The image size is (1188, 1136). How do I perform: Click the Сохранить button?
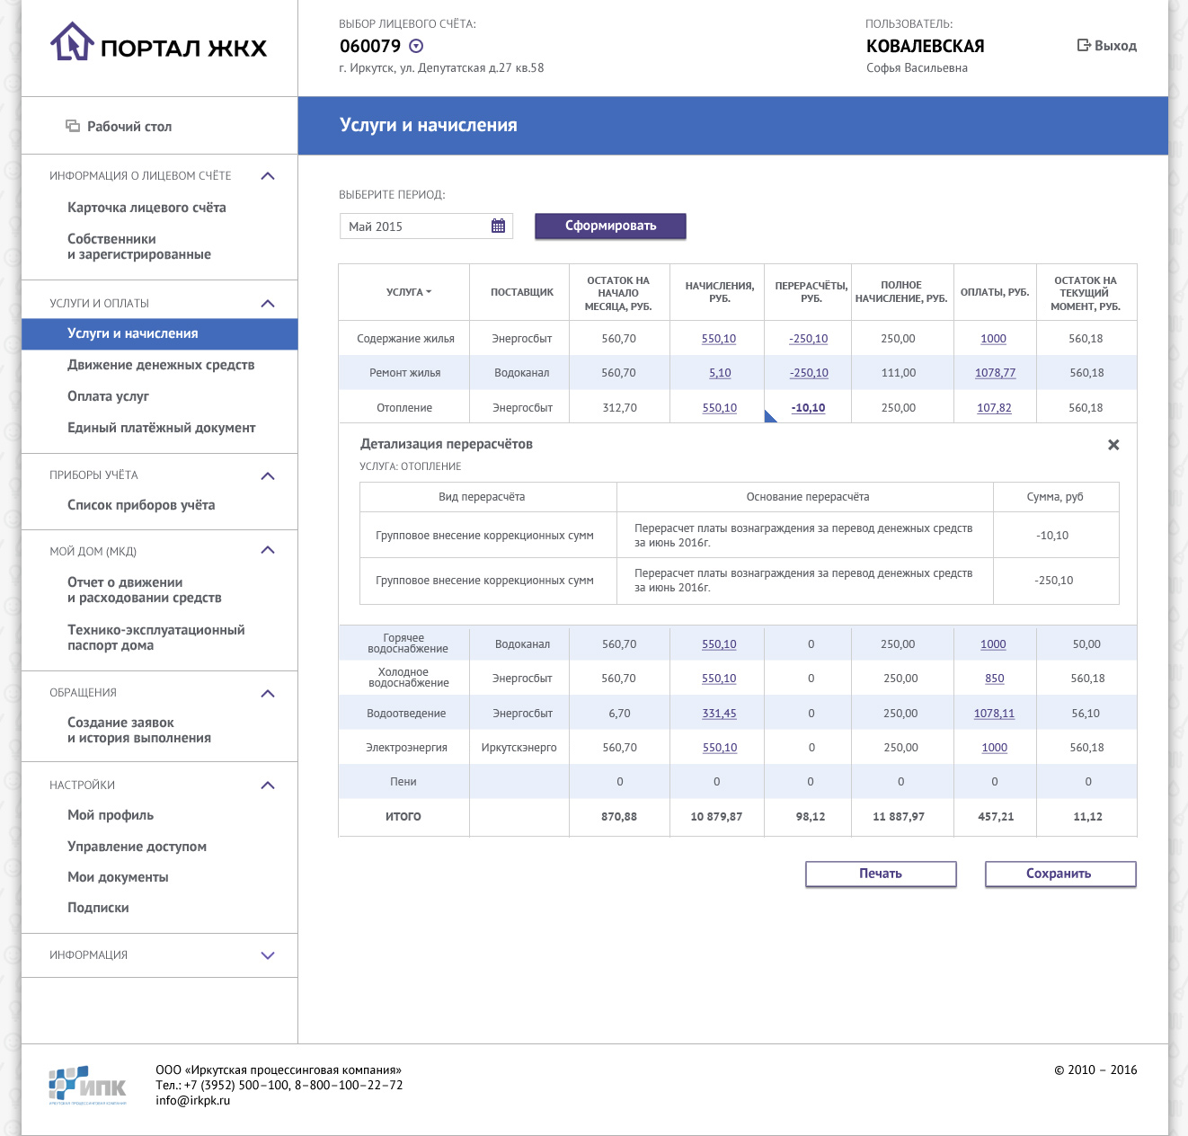[x=1059, y=874]
